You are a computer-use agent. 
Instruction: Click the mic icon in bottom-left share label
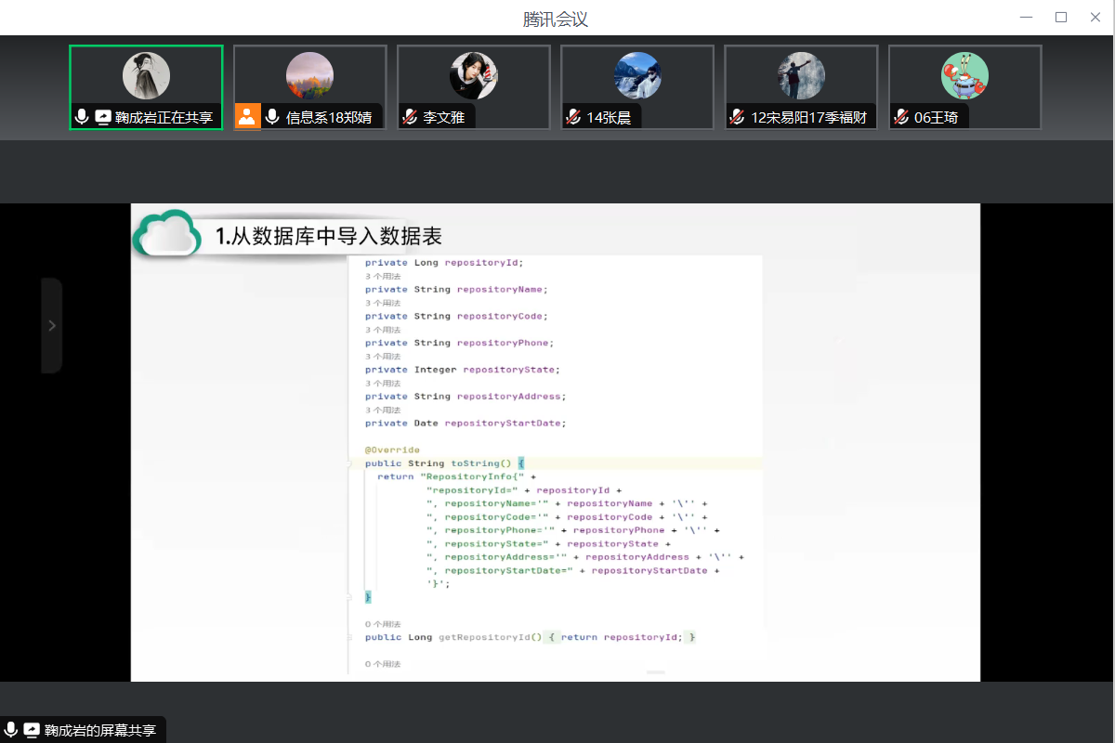point(11,730)
